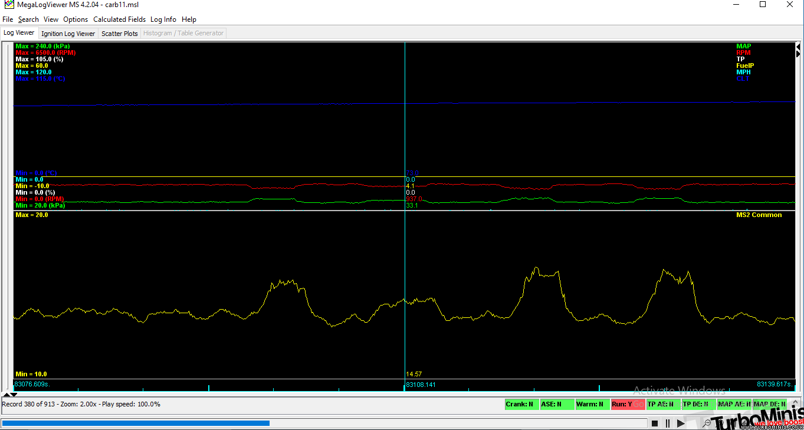The width and height of the screenshot is (804, 430).
Task: Click the red Run: Y indicator
Action: click(627, 405)
